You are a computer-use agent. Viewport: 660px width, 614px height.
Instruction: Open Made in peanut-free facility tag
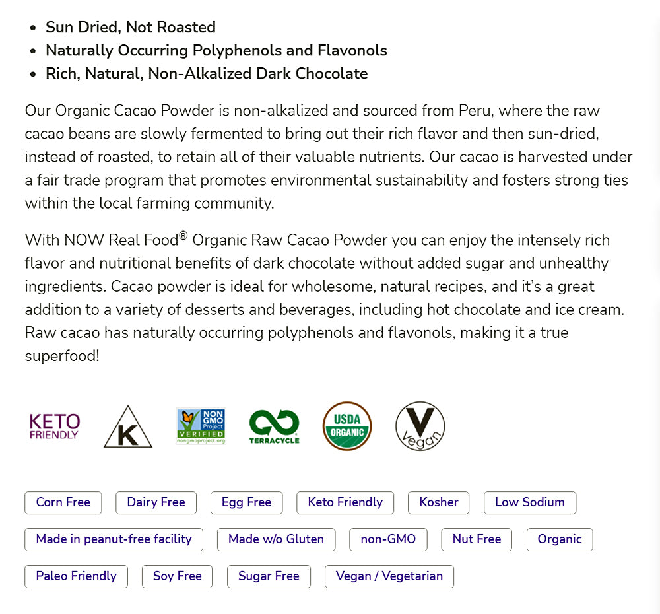click(x=114, y=539)
